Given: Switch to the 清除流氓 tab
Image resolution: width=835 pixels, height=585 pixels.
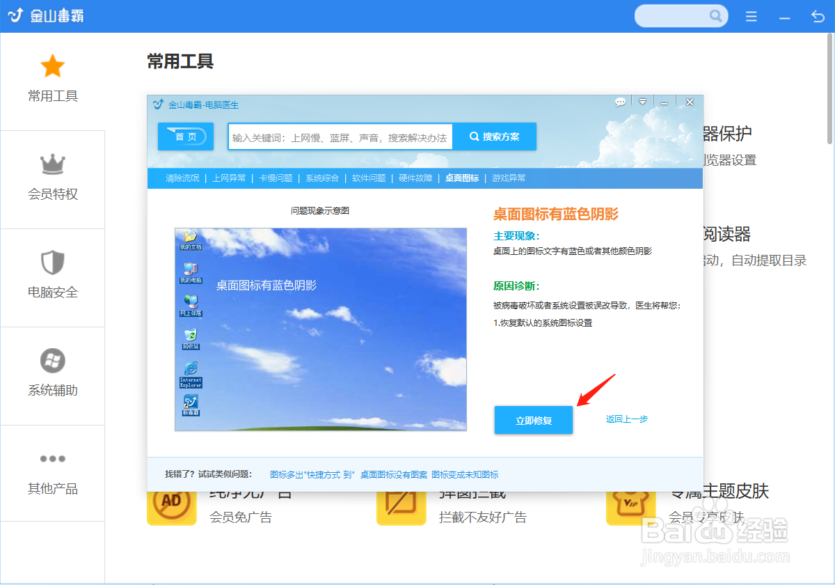Looking at the screenshot, I should [x=183, y=178].
